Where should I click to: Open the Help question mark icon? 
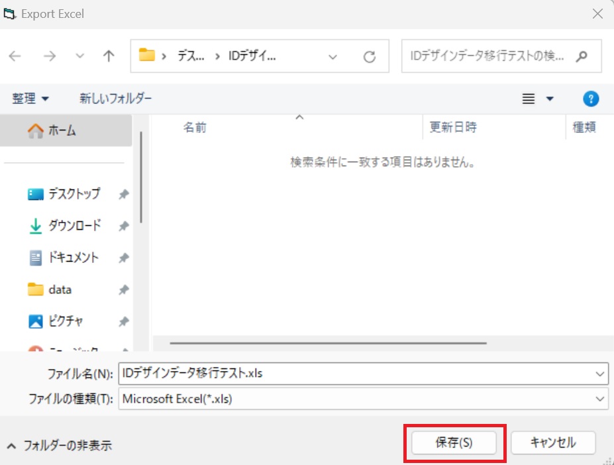point(590,98)
